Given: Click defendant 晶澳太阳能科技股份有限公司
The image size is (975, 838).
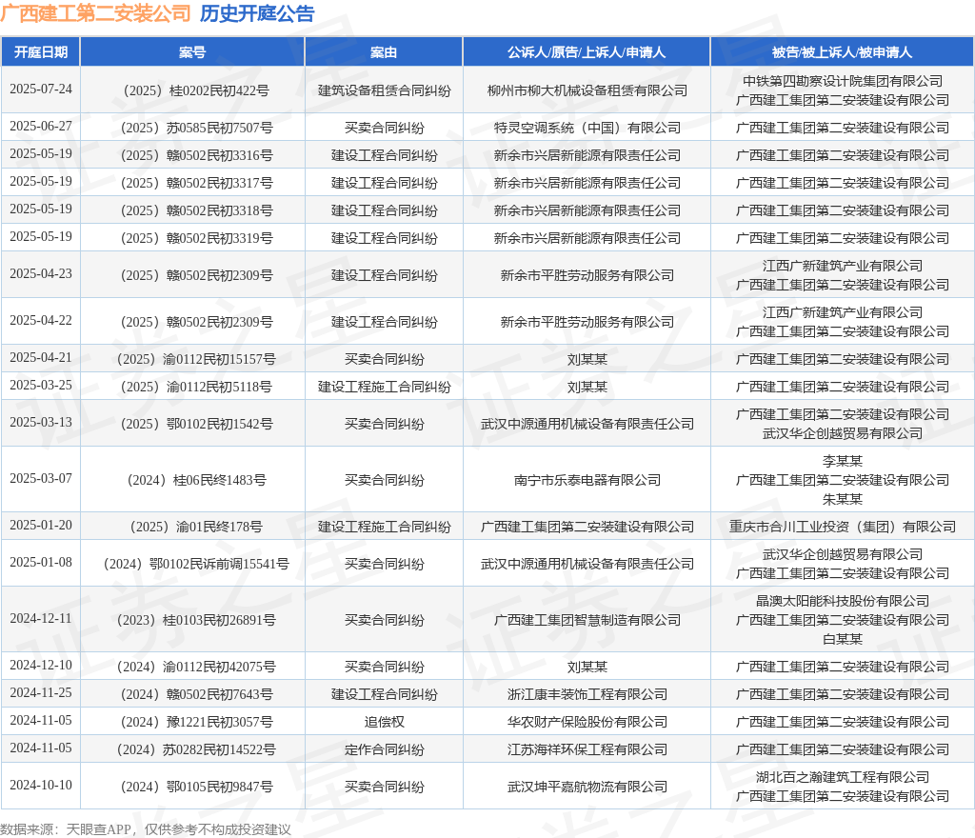Looking at the screenshot, I should tap(843, 601).
